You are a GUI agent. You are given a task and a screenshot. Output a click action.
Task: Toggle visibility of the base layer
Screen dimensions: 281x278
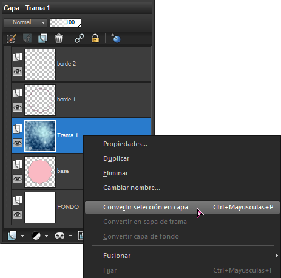[x=18, y=179]
